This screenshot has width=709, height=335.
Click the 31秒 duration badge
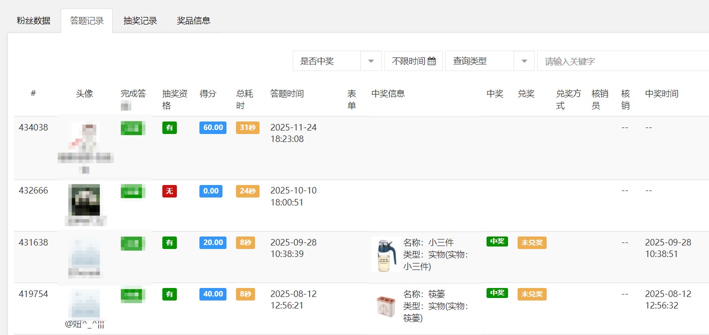[x=247, y=127]
